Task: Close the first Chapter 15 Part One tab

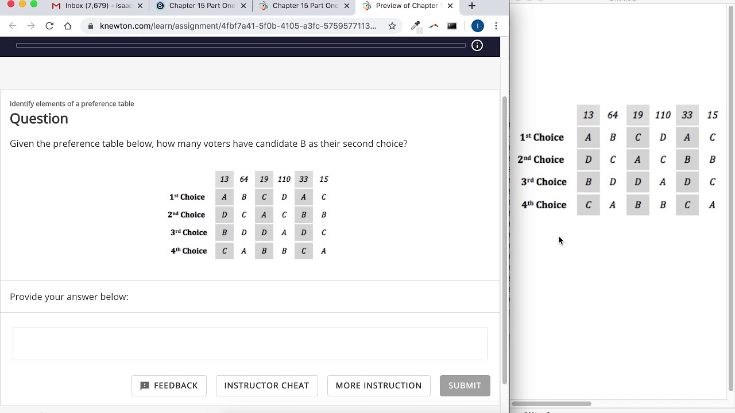Action: 243,6
